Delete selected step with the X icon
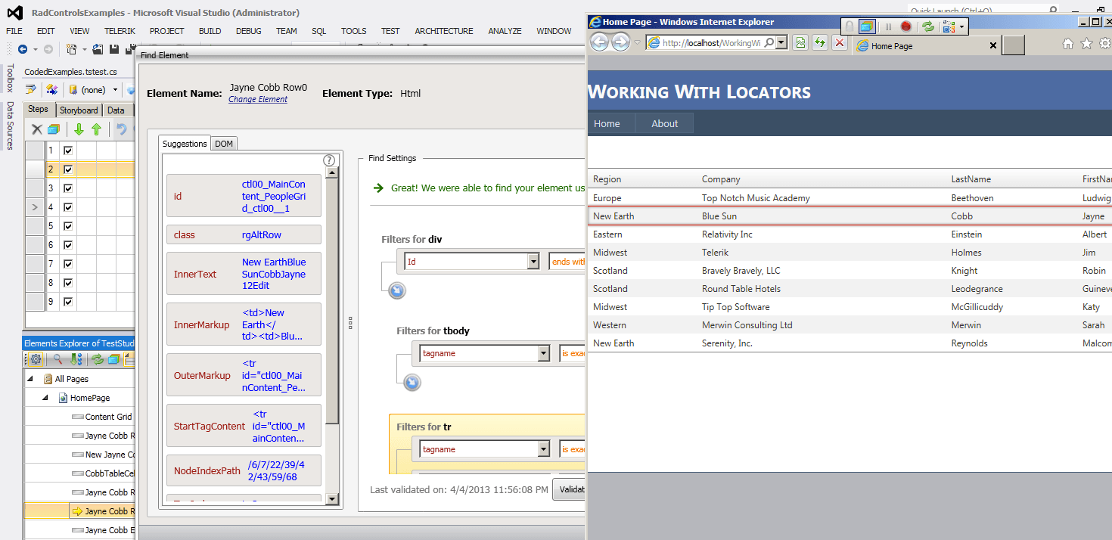Image resolution: width=1112 pixels, height=540 pixels. [36, 129]
